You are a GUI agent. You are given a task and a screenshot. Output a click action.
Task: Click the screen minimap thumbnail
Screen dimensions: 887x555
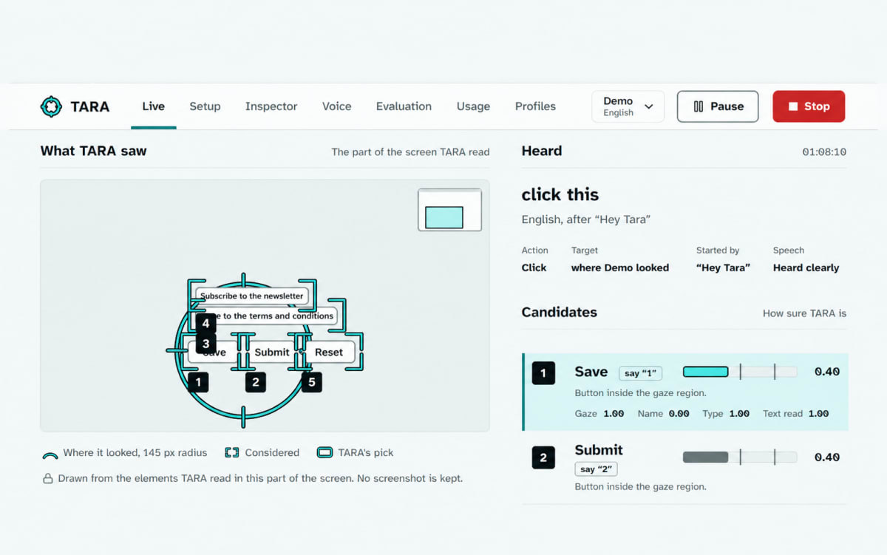click(449, 210)
